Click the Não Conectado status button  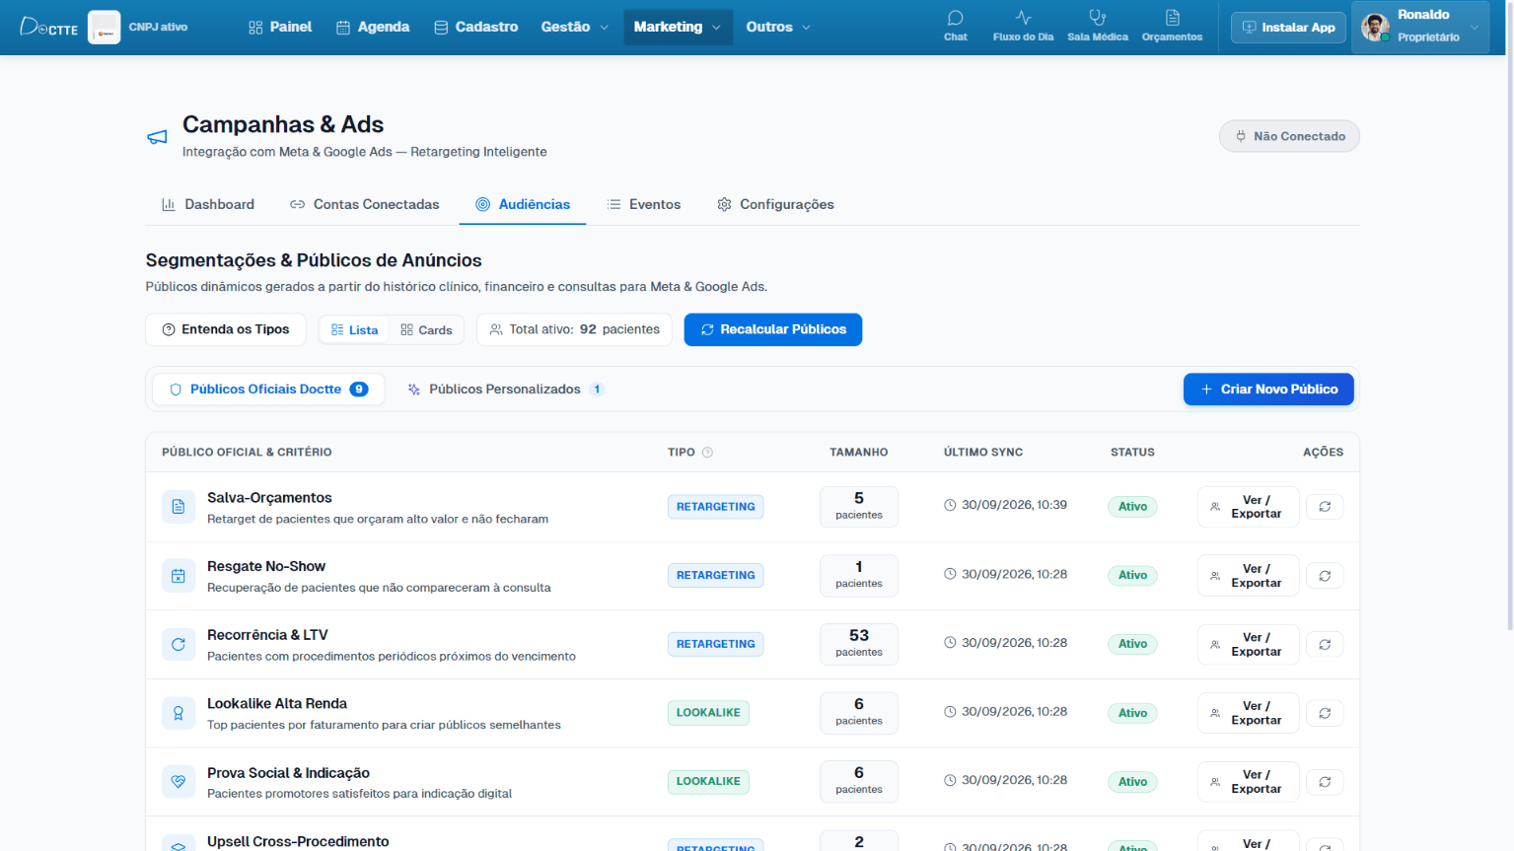coord(1289,136)
